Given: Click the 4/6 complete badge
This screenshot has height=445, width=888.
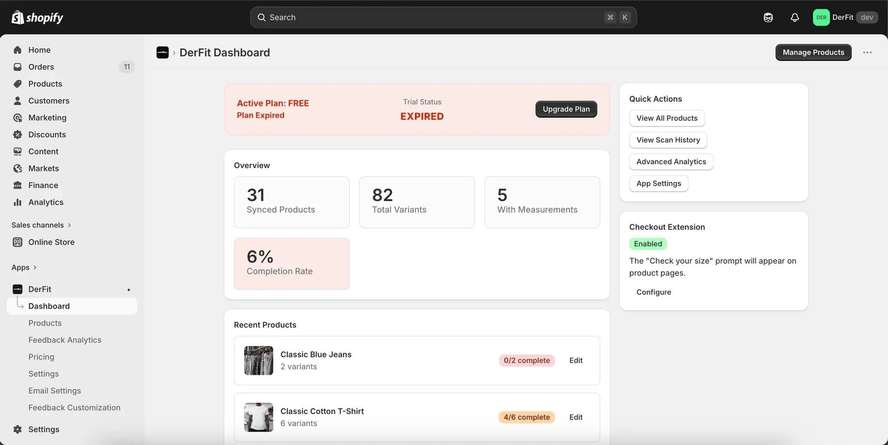Looking at the screenshot, I should pyautogui.click(x=526, y=417).
